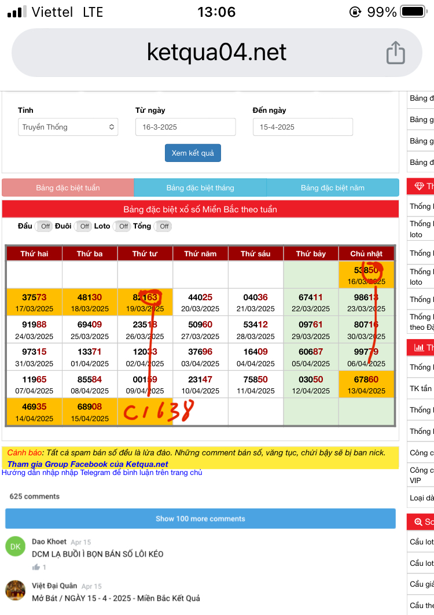
Task: Enable the Loto toggle
Action: click(122, 226)
